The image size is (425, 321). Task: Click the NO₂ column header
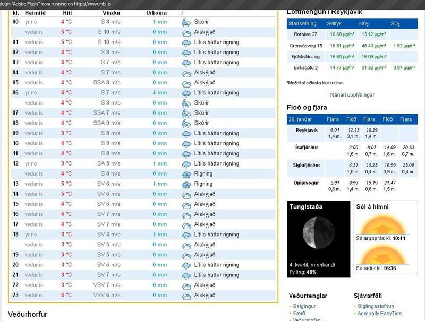(364, 23)
